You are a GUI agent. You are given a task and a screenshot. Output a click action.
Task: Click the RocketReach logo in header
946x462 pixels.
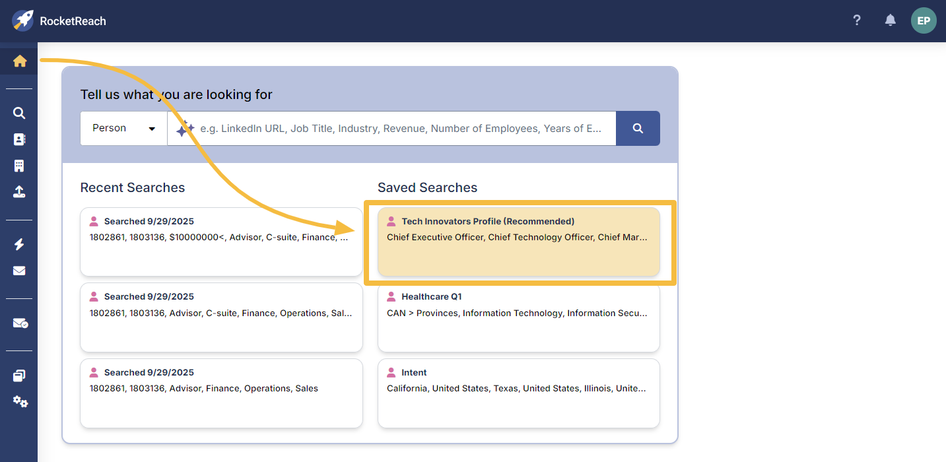[59, 20]
